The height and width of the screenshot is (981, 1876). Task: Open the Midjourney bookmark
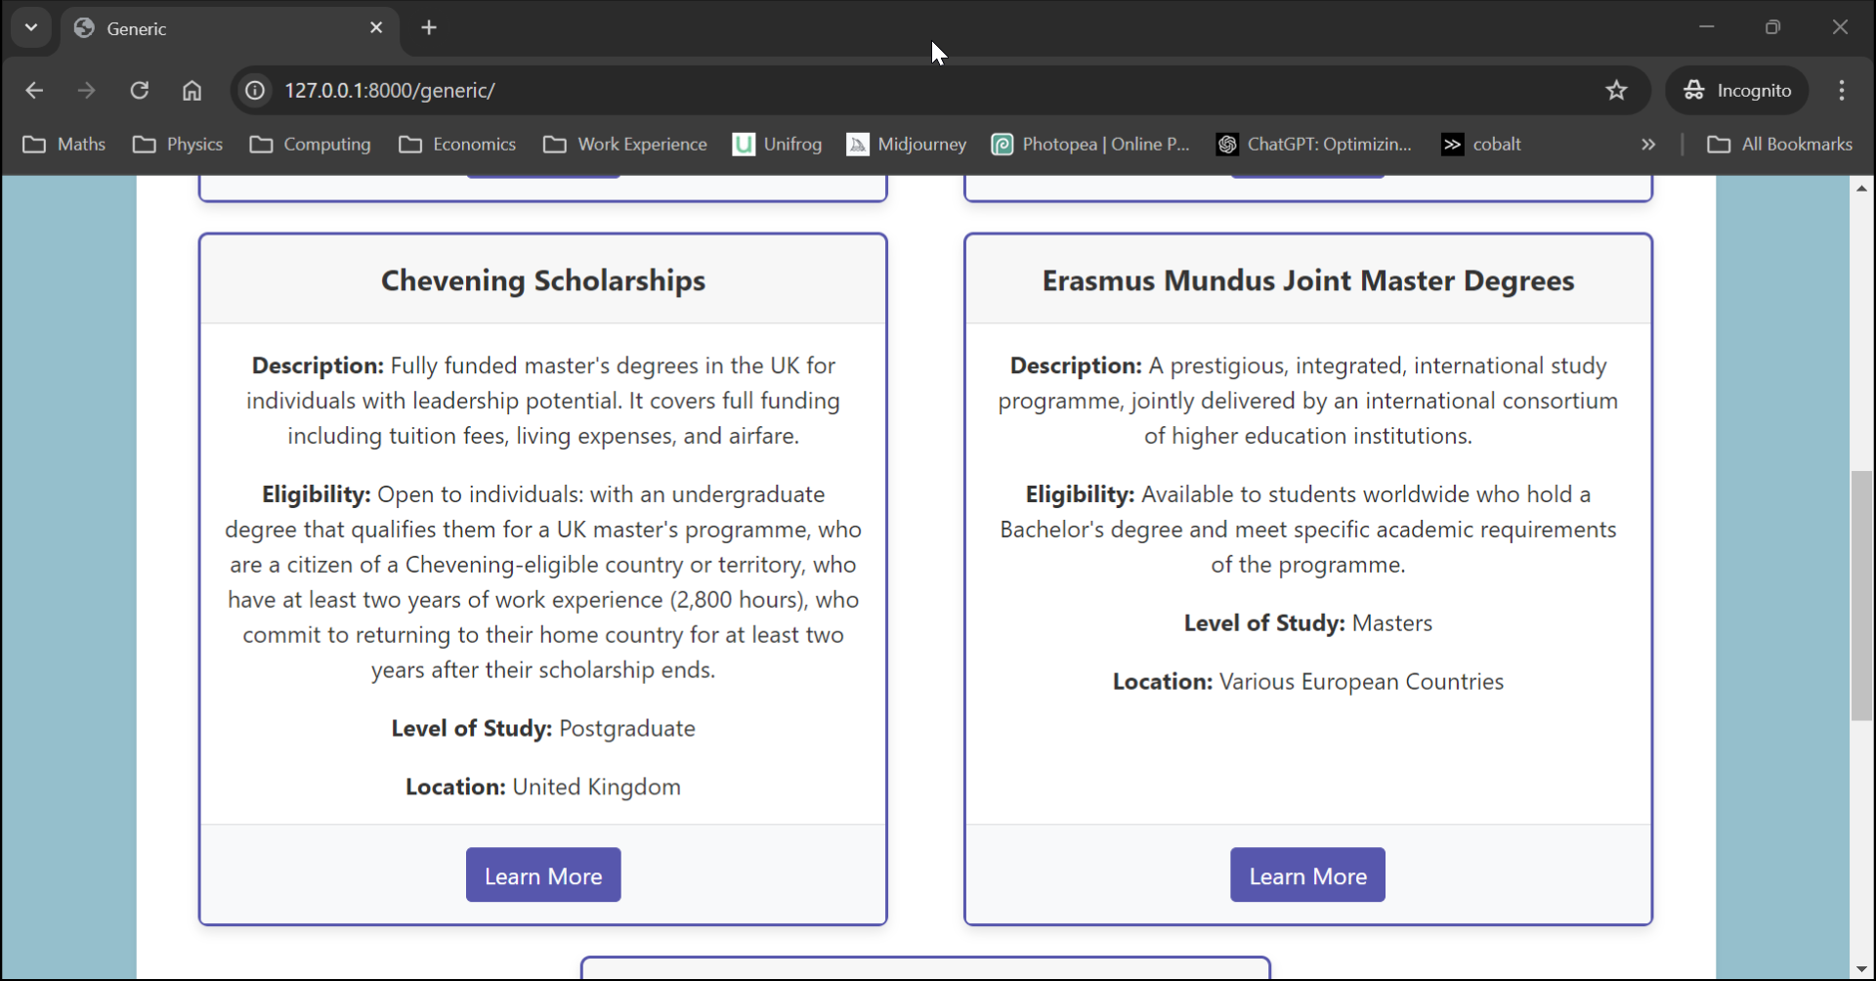tap(907, 145)
